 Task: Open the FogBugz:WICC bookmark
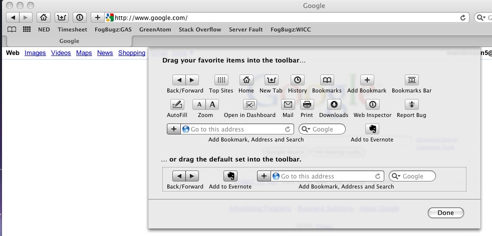[x=291, y=29]
